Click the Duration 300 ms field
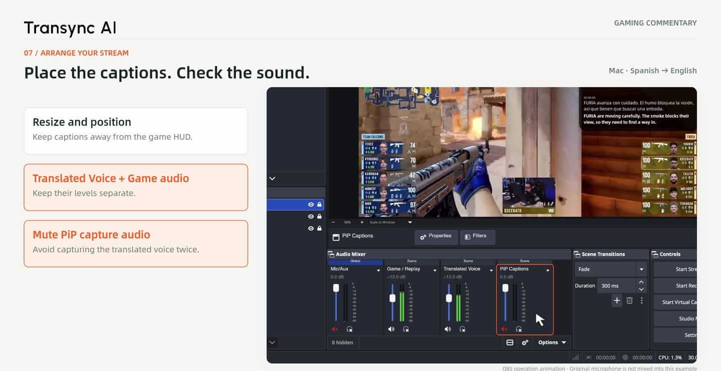721x371 pixels. point(617,286)
